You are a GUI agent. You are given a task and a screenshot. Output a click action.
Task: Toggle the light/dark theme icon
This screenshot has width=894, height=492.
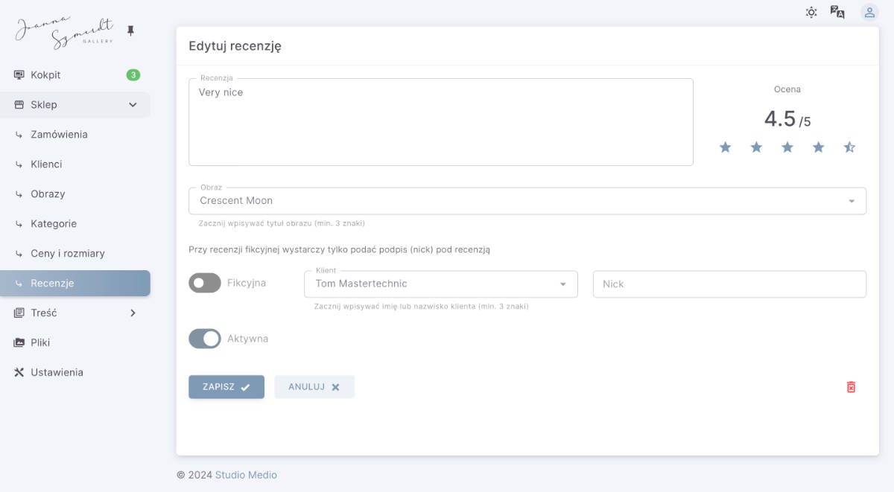[811, 12]
